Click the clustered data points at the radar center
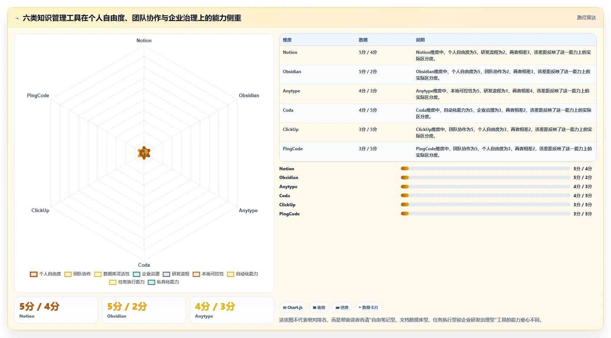This screenshot has height=338, width=611. pos(144,153)
